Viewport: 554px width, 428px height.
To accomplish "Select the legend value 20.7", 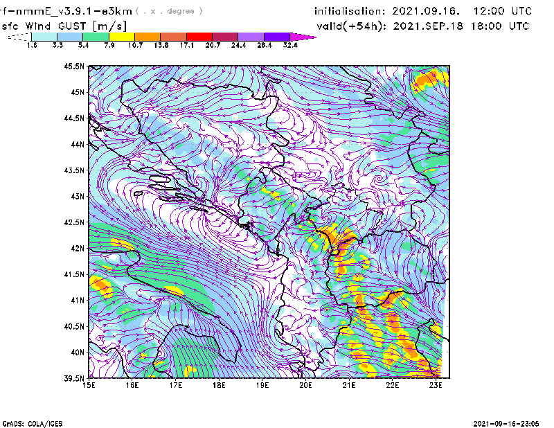I will tap(213, 45).
